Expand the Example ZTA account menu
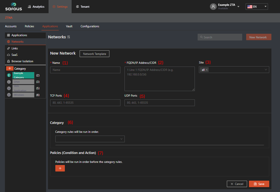The image size is (280, 192). pos(239,6)
